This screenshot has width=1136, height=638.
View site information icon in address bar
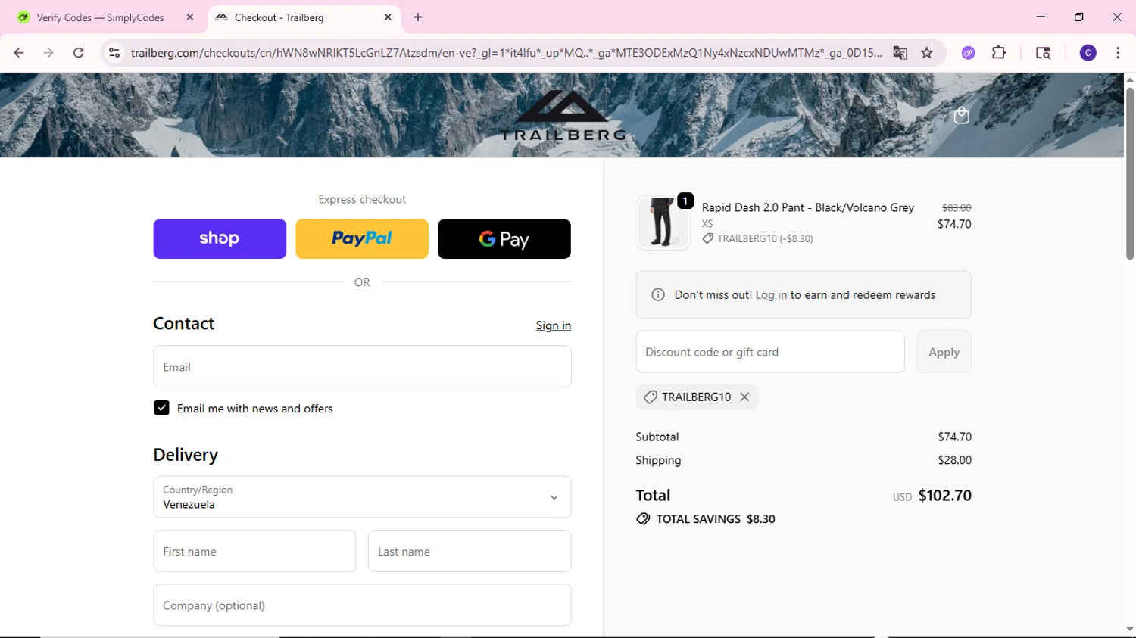[x=114, y=53]
